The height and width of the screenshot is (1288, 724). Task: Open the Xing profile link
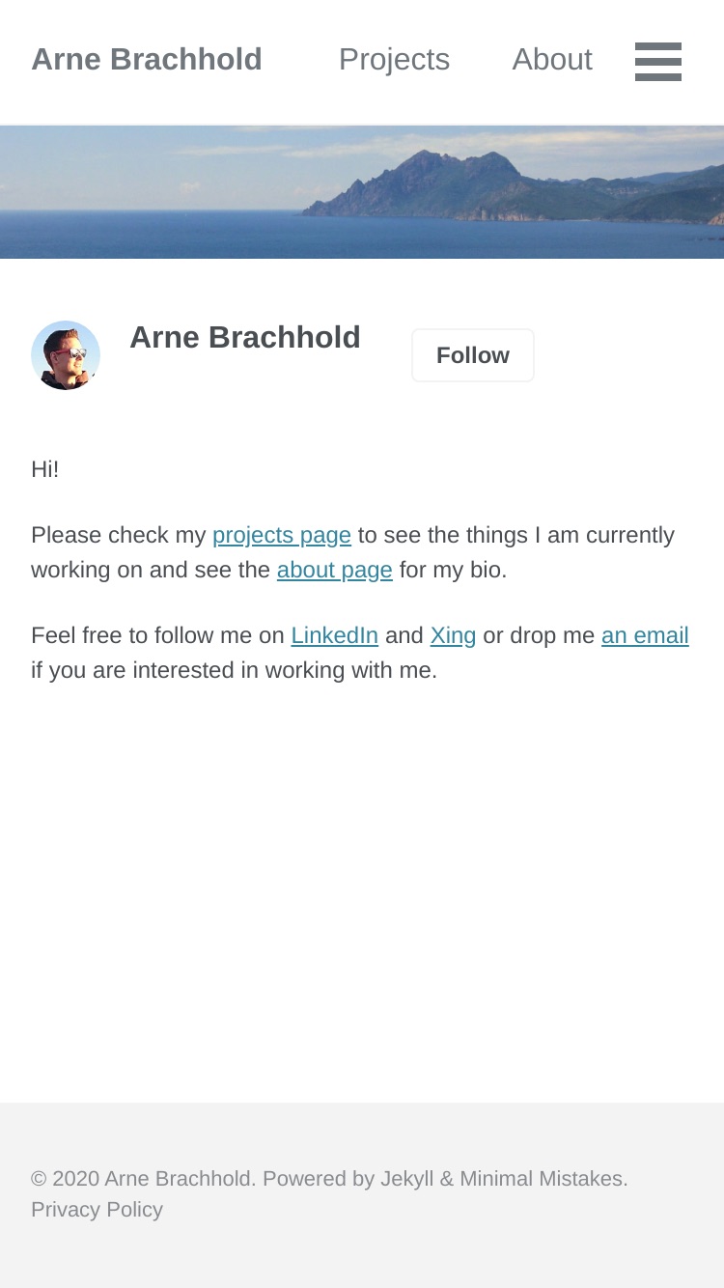(453, 635)
